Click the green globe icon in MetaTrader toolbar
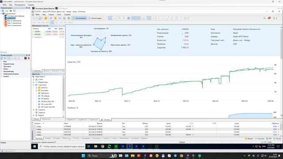This screenshot has height=159, width=283. coord(69,18)
